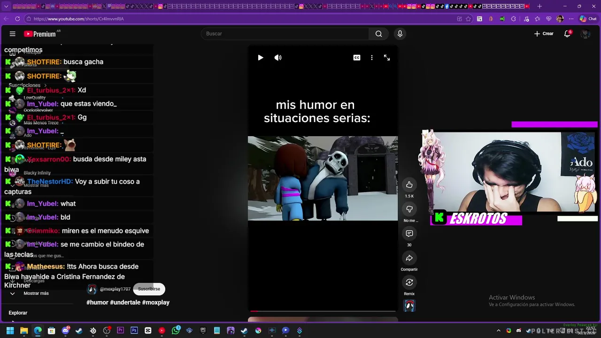Seek on the red Short progress bar

click(x=322, y=311)
